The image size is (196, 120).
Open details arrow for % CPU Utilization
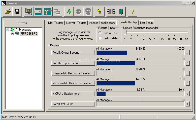click(x=187, y=94)
